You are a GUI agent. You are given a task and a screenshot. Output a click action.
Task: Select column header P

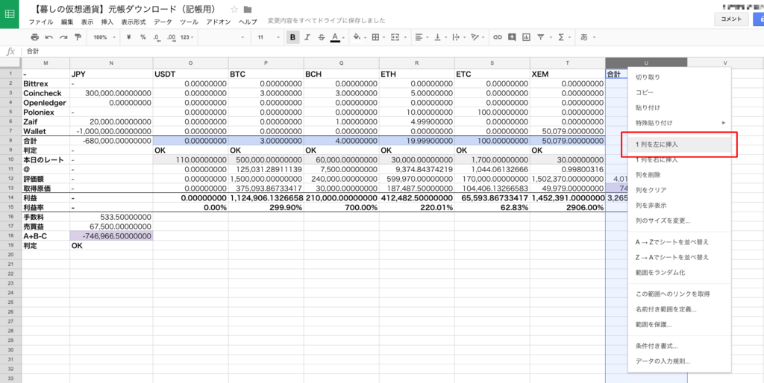266,63
